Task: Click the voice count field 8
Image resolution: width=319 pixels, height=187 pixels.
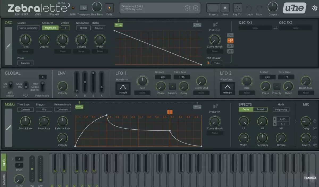Action: [x=43, y=77]
